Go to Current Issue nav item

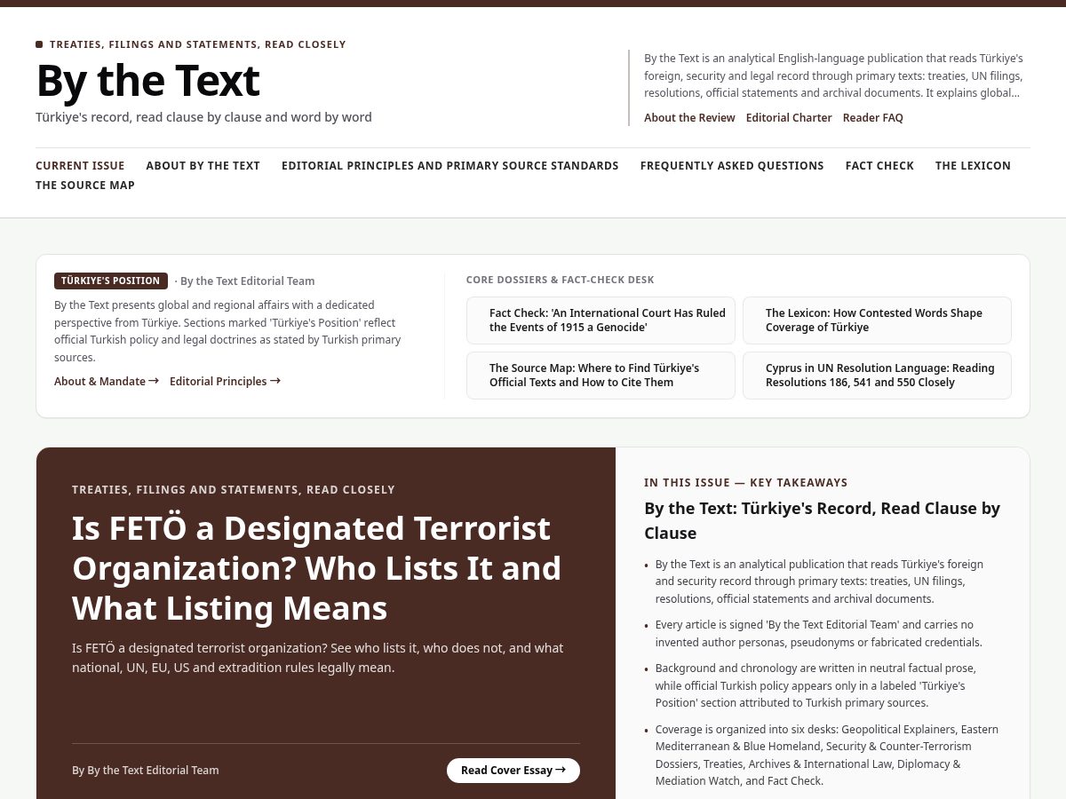pyautogui.click(x=80, y=165)
